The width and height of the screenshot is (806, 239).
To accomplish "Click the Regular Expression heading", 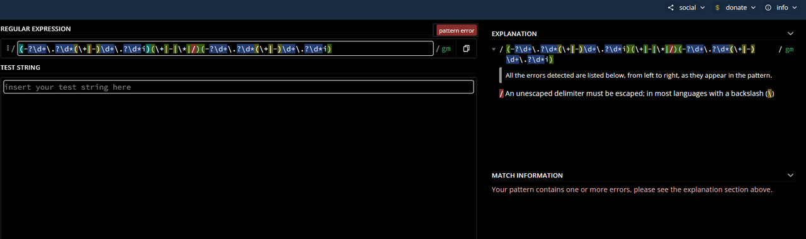I will tap(35, 29).
